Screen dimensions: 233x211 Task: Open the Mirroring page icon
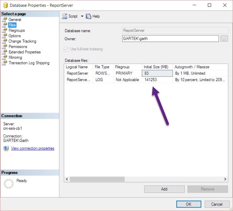tap(4, 57)
